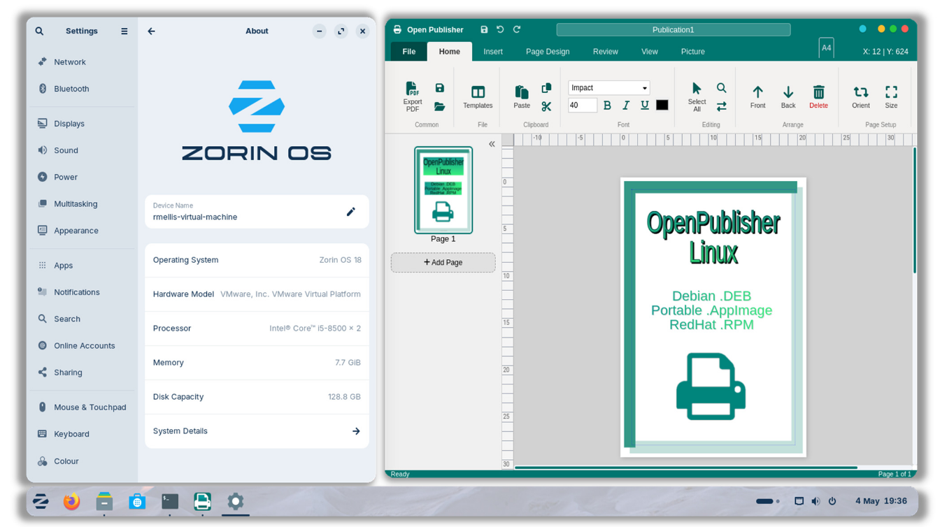Launch Firefox from the taskbar

(71, 501)
